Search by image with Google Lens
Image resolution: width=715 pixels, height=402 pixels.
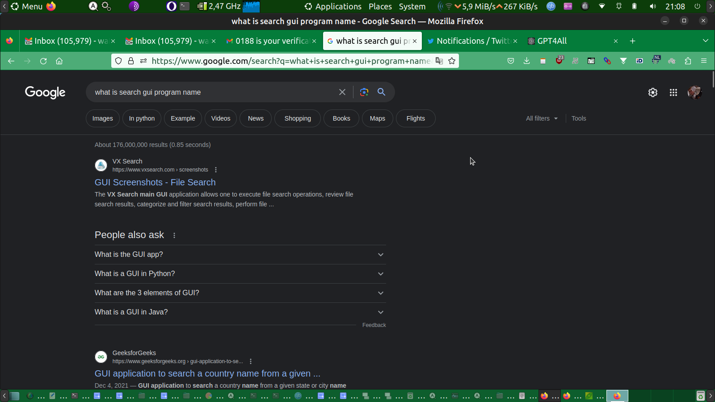(364, 92)
